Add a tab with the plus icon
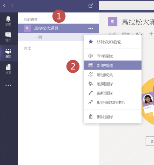Screen dimensions: 154x165 151,34
